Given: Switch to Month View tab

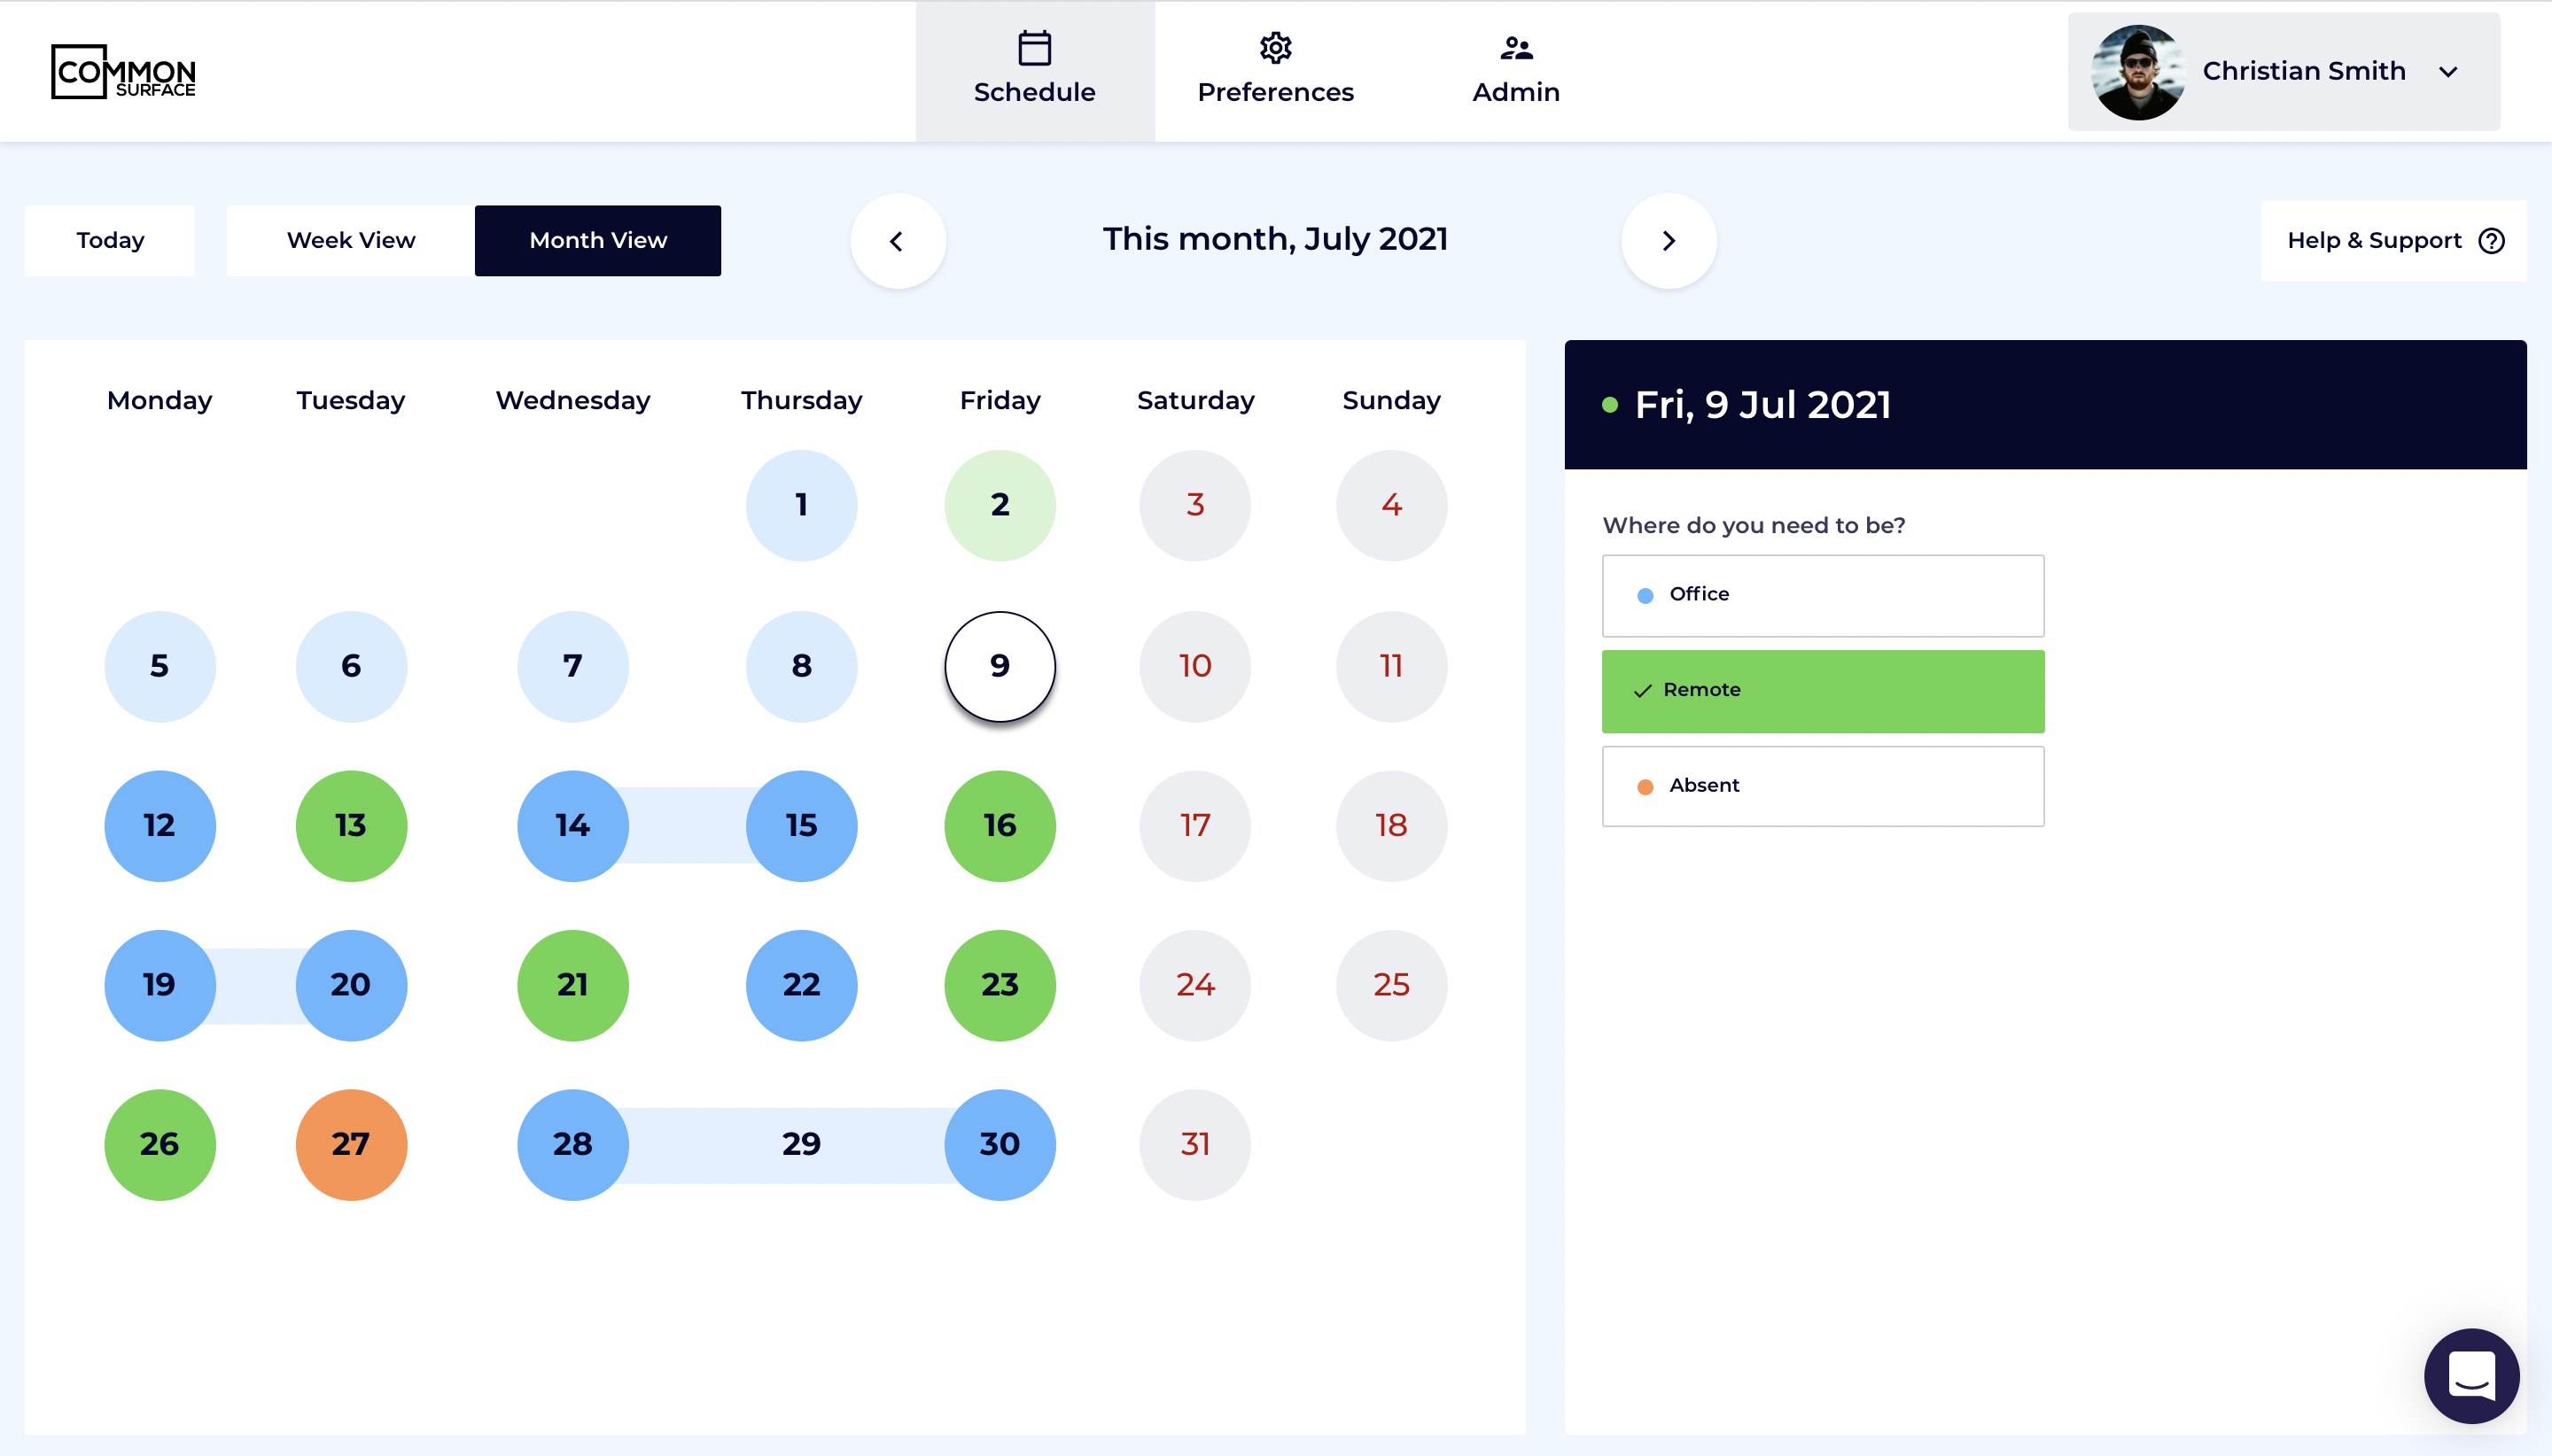Looking at the screenshot, I should (597, 240).
